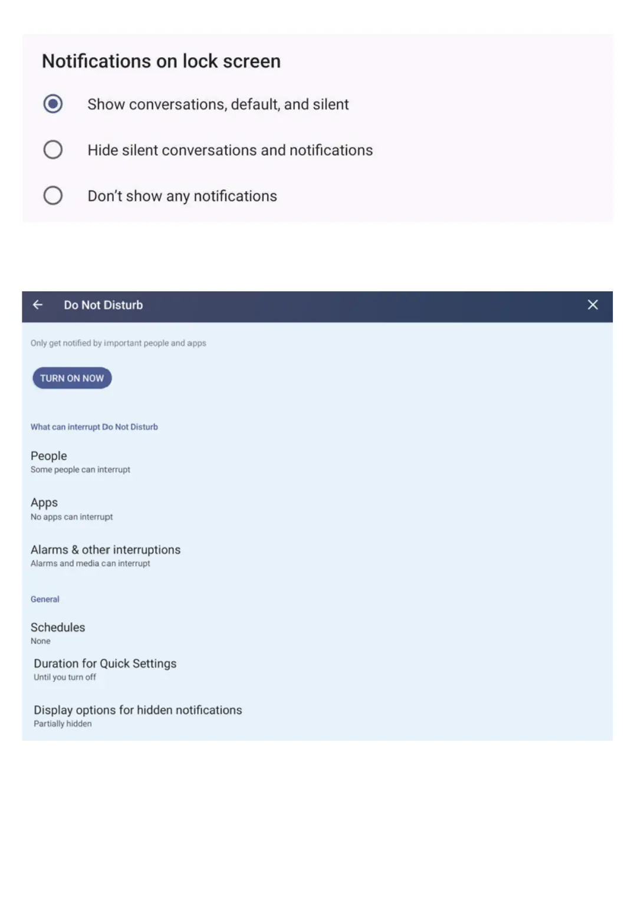Close the Do Not Disturb panel
Screen dimensions: 637x920
click(x=592, y=305)
